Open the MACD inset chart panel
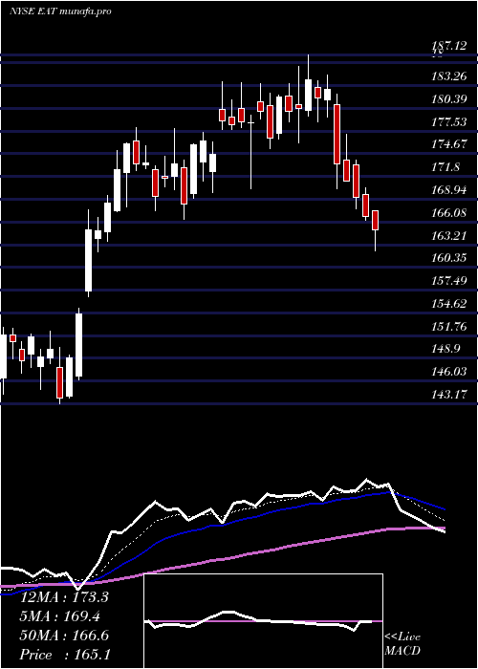478x669 pixels. coord(263,621)
